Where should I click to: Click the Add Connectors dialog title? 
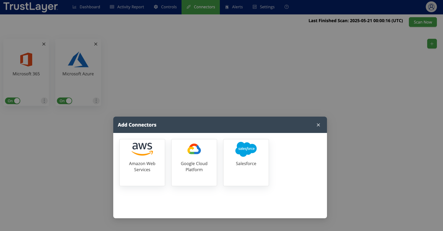(x=137, y=125)
